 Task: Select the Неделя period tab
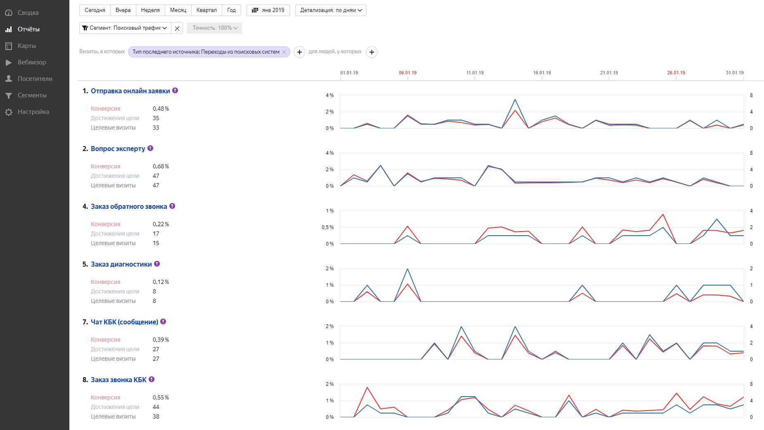pos(150,10)
